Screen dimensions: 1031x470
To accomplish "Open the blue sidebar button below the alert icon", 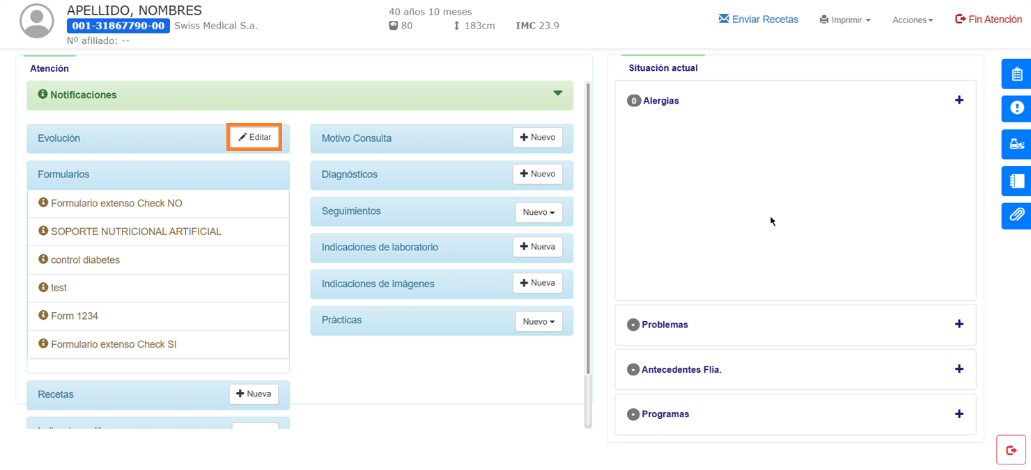I will 1016,145.
